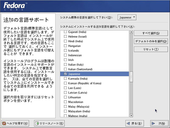Check the Hebrew (Israel) checkbox
Viewport: 170px width, 128px height.
point(65,37)
